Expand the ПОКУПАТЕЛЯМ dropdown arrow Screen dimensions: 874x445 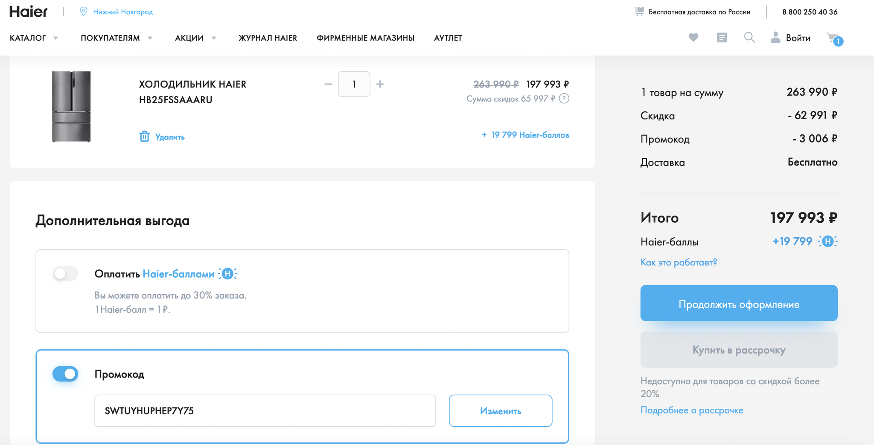coord(150,38)
